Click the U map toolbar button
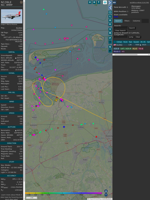150x200 pixels. [90, 2]
